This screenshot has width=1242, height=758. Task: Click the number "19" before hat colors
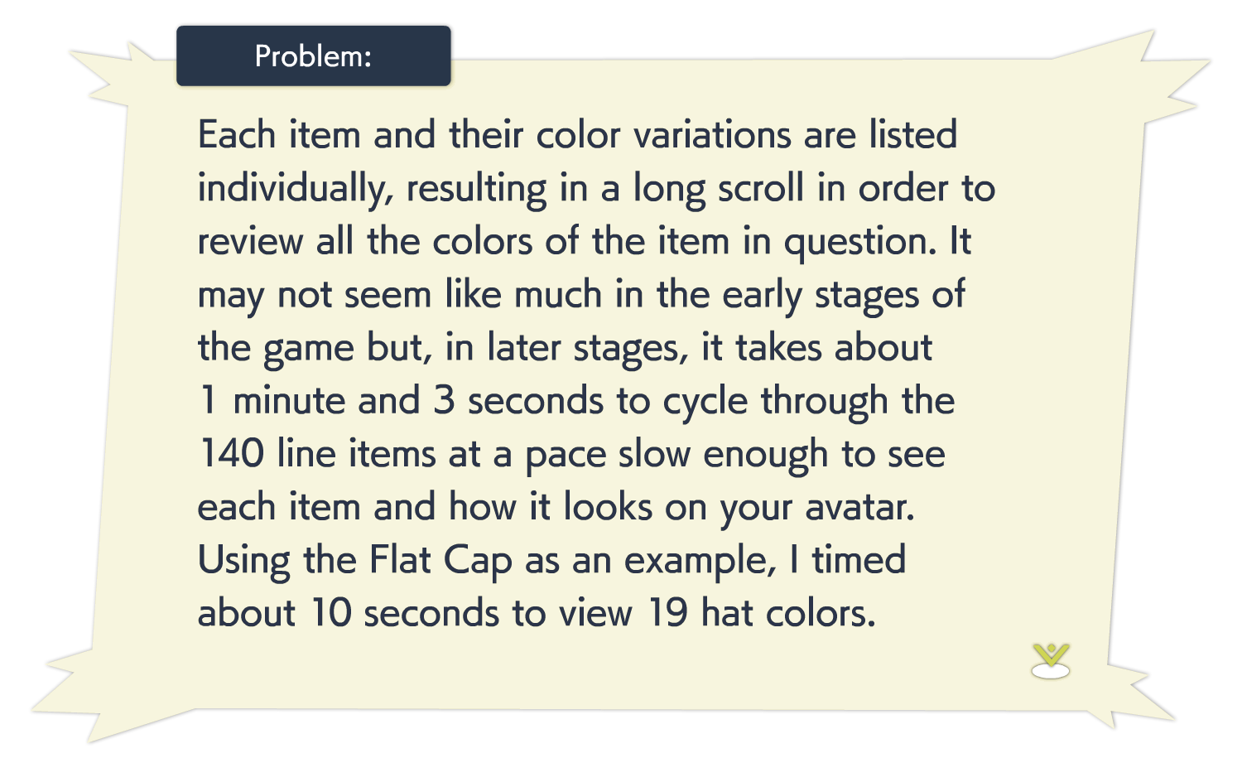(x=667, y=613)
